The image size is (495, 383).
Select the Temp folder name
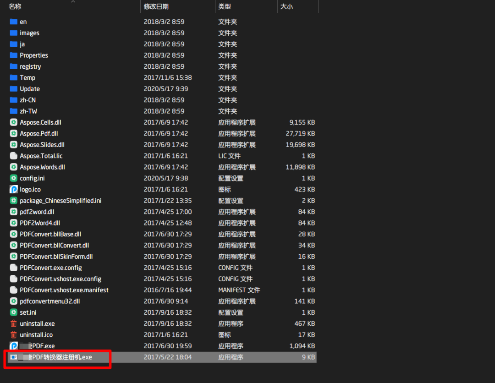click(x=27, y=77)
